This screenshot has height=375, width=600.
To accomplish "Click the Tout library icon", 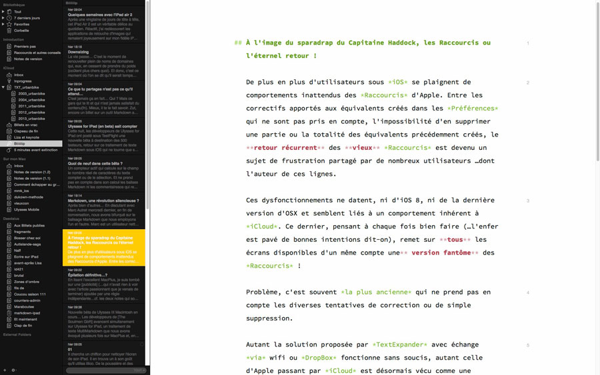I will pyautogui.click(x=9, y=11).
